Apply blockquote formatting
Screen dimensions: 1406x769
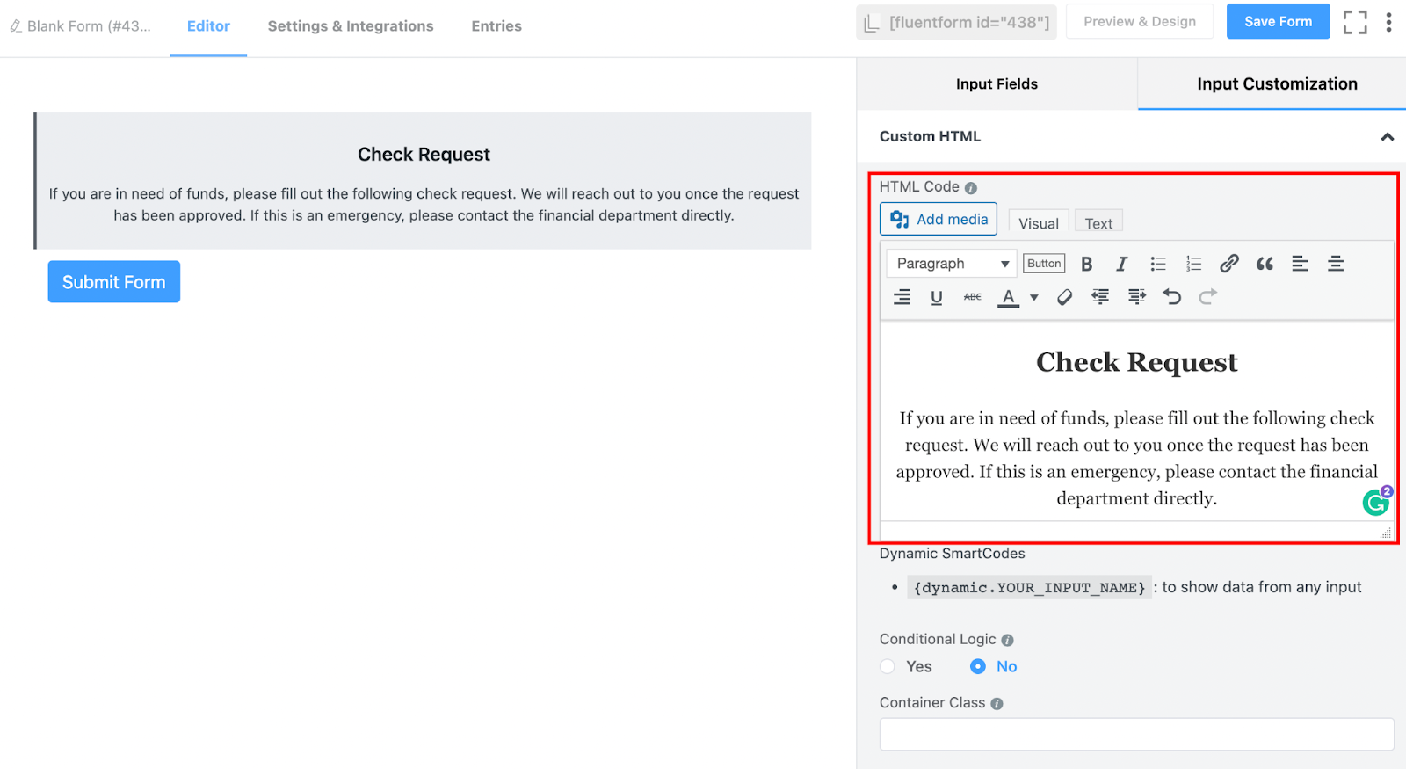(1265, 264)
